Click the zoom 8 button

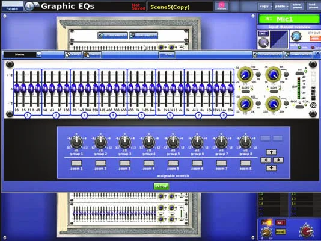[245, 163]
